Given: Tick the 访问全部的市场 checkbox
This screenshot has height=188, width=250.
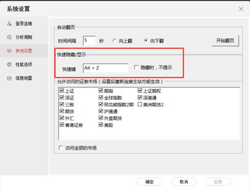Looking at the screenshot, I should click(x=61, y=147).
